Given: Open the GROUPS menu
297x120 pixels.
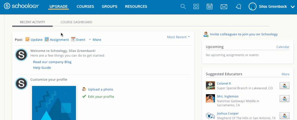Looking at the screenshot, I should (109, 7).
